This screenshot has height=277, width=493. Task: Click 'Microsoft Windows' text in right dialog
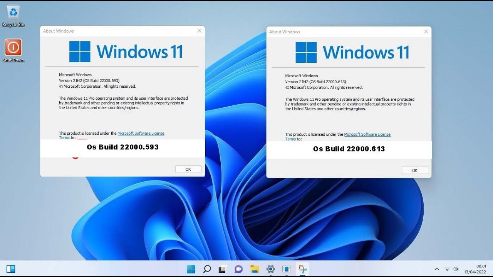click(302, 76)
